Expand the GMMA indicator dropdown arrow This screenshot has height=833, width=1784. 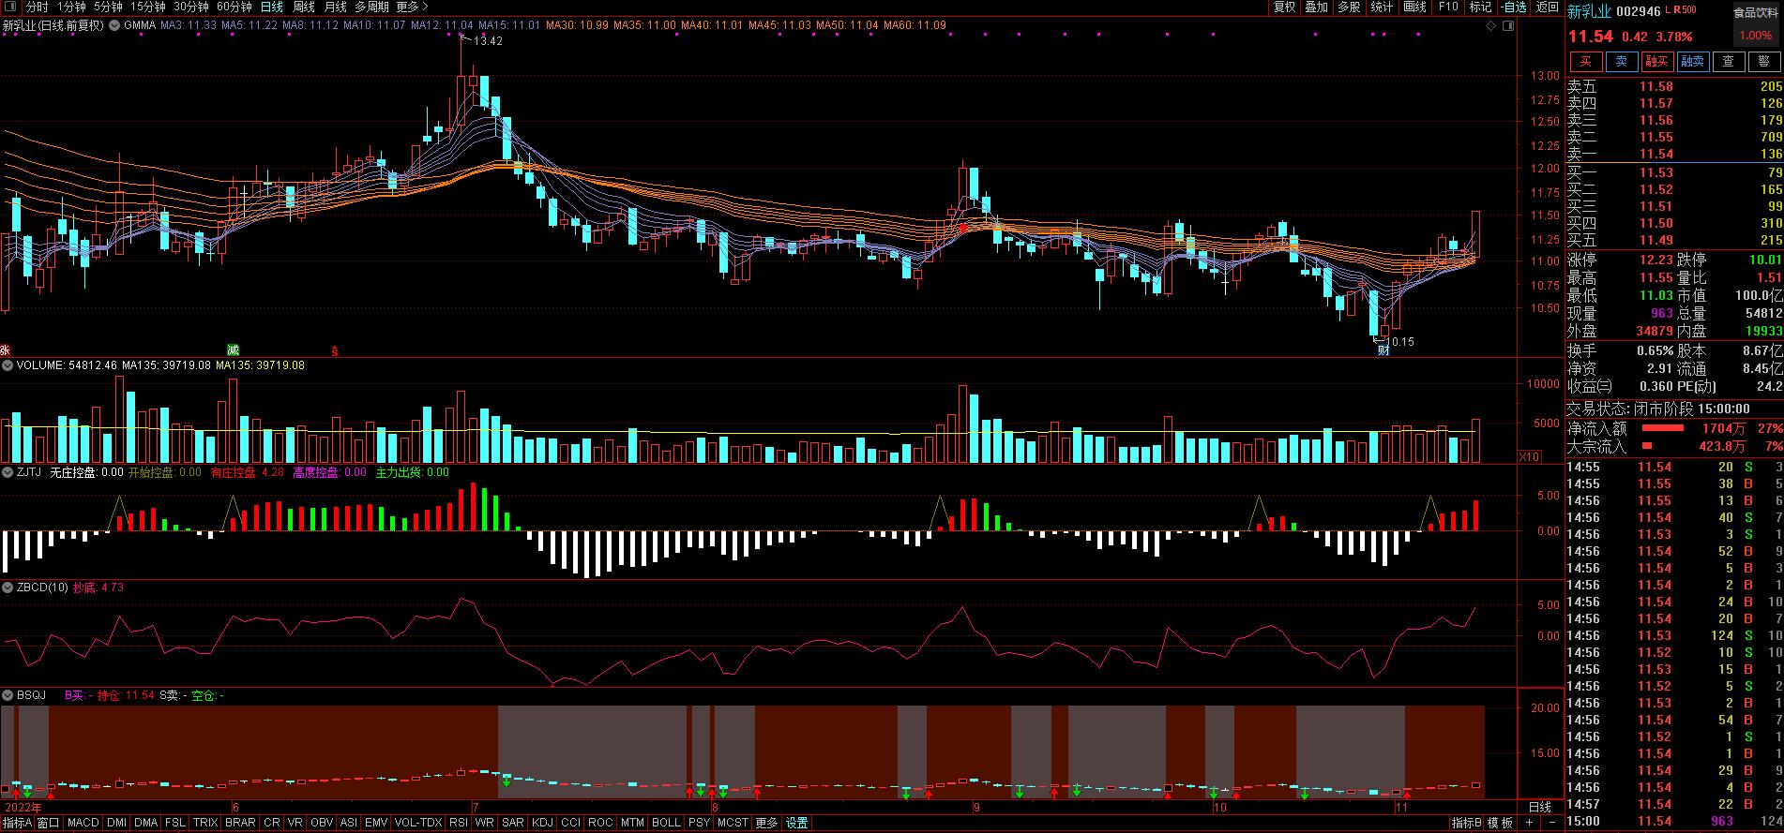tap(115, 26)
